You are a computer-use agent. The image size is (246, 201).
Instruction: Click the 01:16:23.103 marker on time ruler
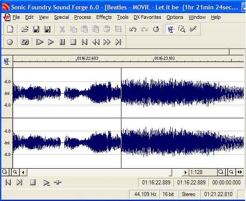point(165,58)
